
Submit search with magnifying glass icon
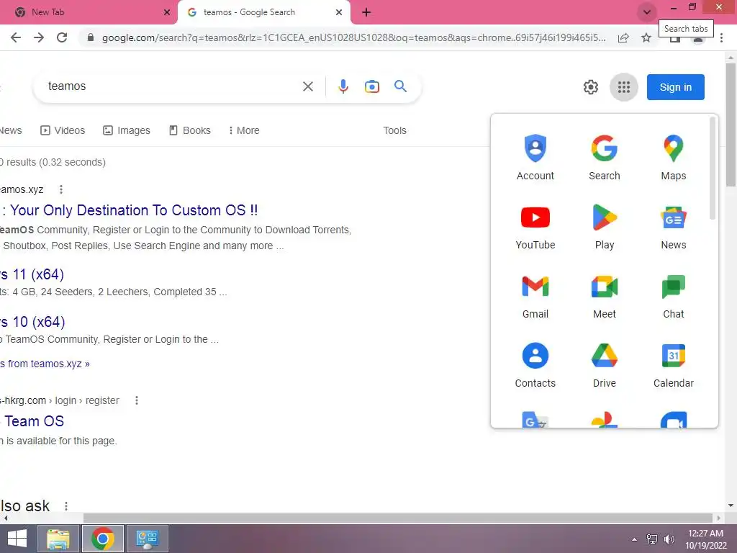click(400, 86)
